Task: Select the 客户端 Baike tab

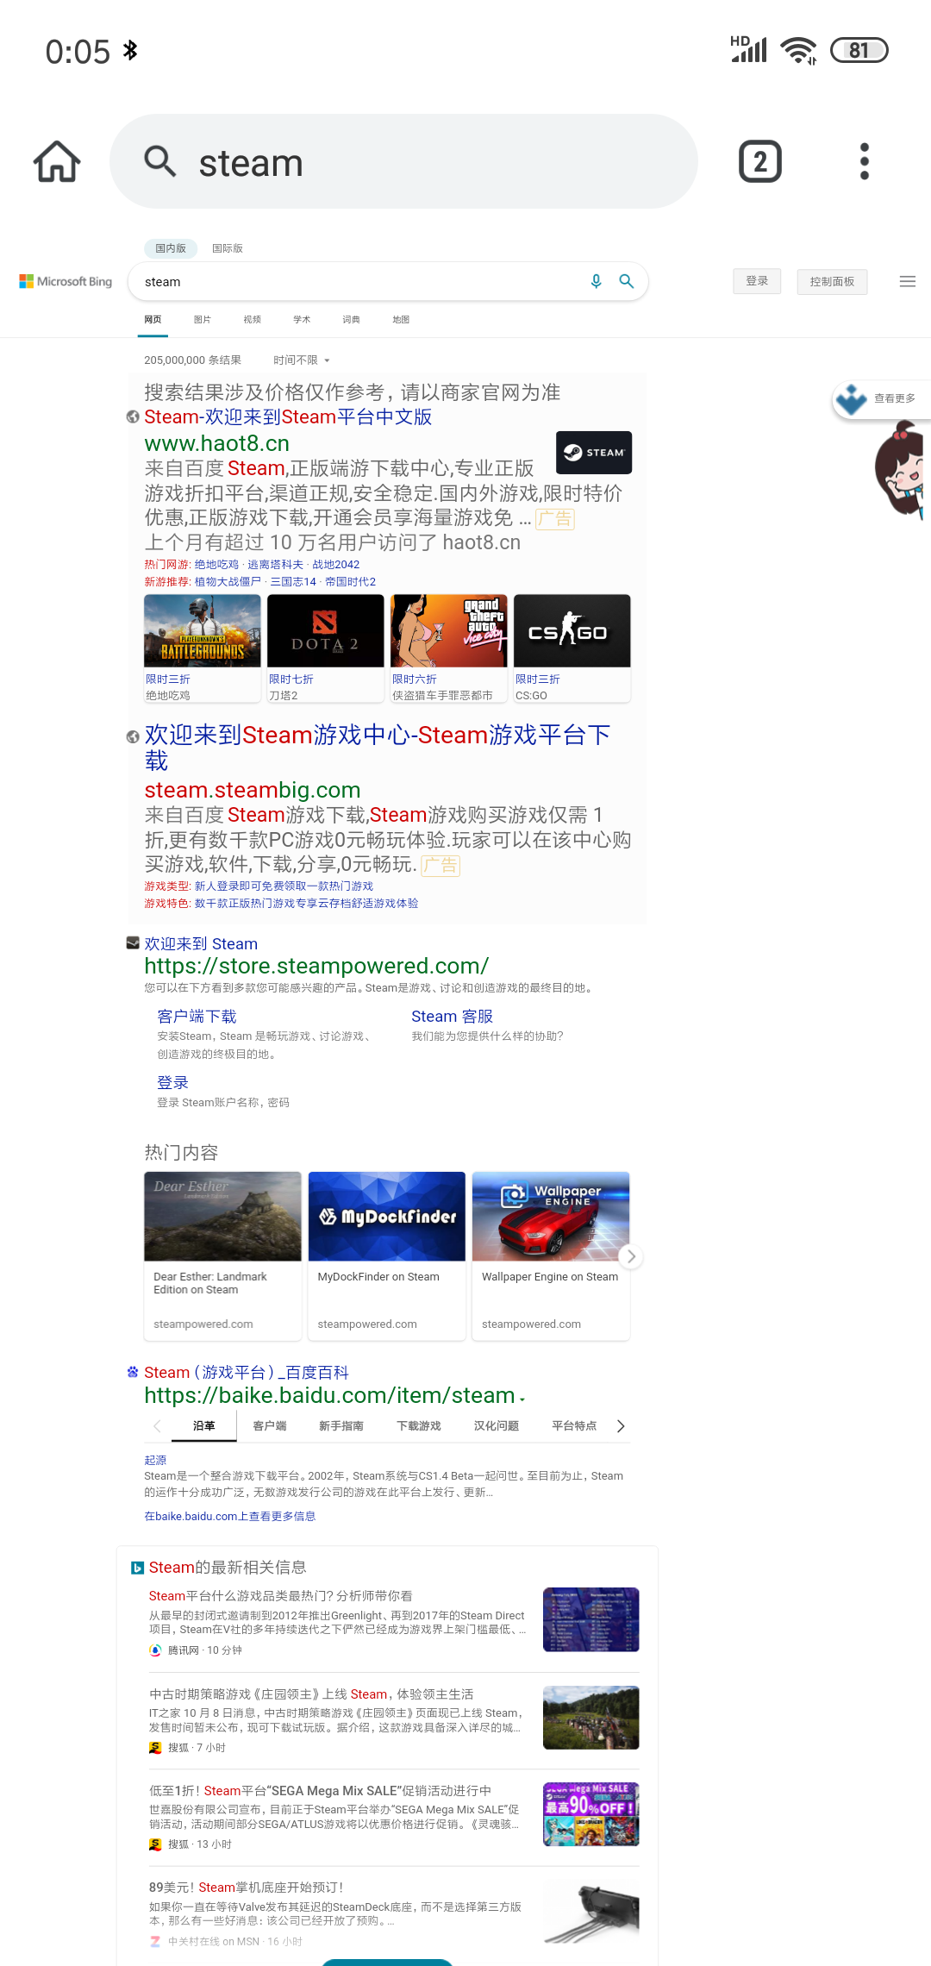Action: [270, 1426]
